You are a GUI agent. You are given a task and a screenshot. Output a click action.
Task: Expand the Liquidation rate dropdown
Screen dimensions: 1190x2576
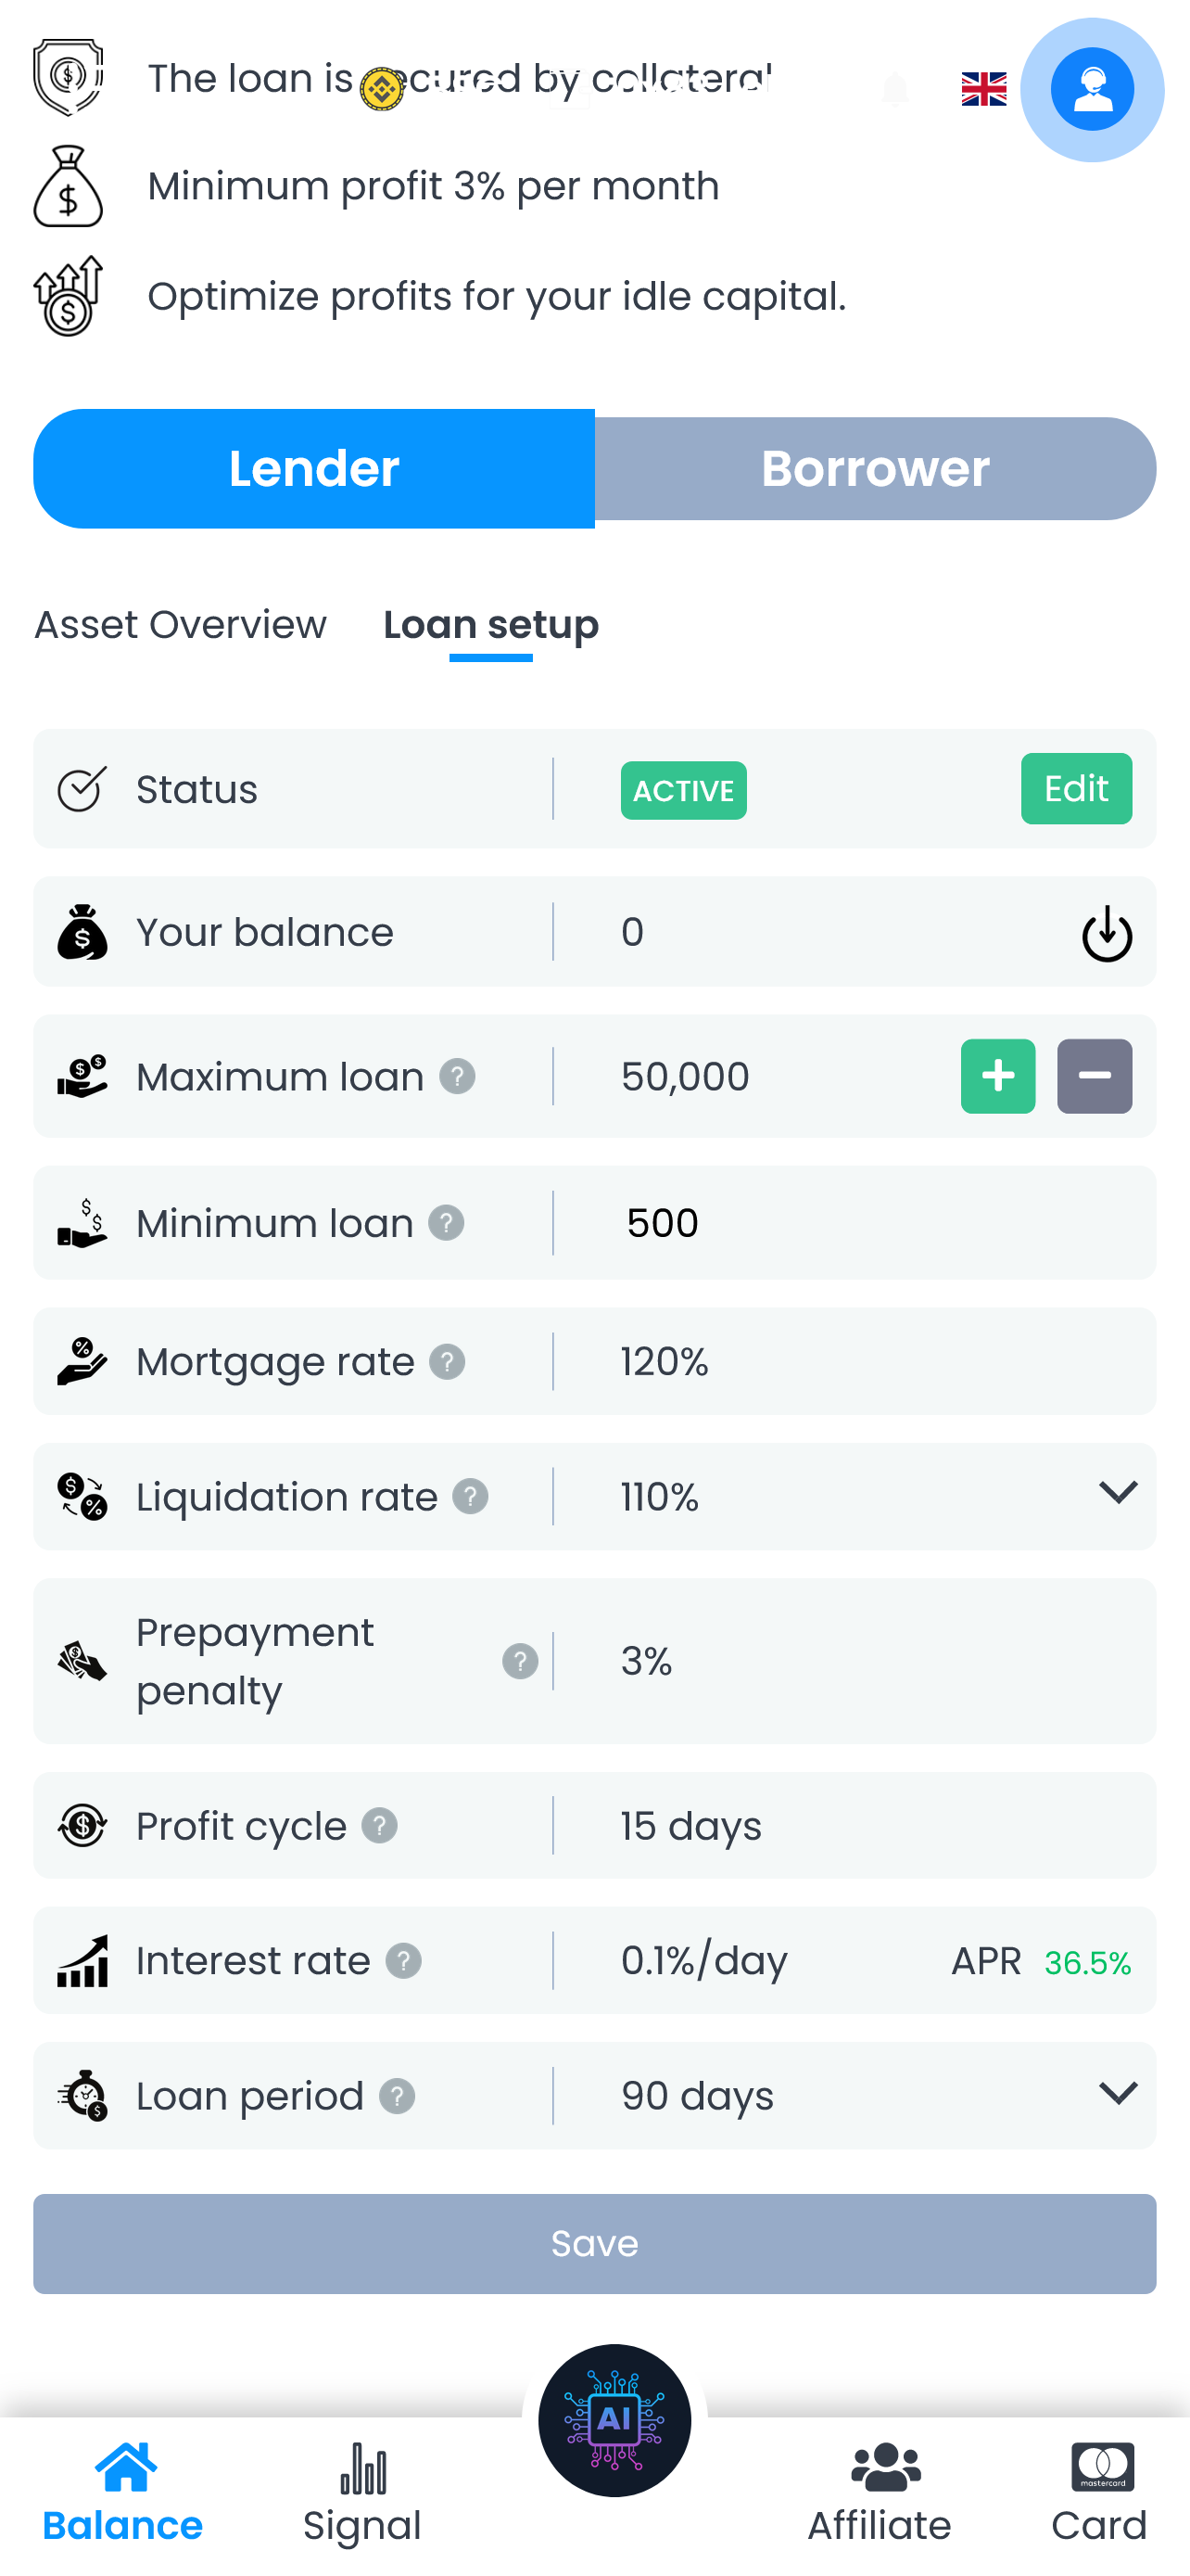pos(1117,1493)
